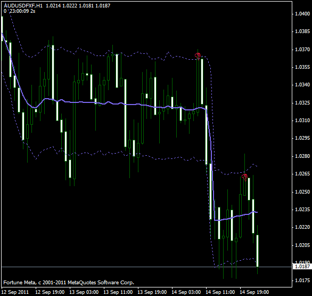312x296 pixels.
Task: Select the red thumbs-down marker near 1.0370
Action: pyautogui.click(x=198, y=56)
